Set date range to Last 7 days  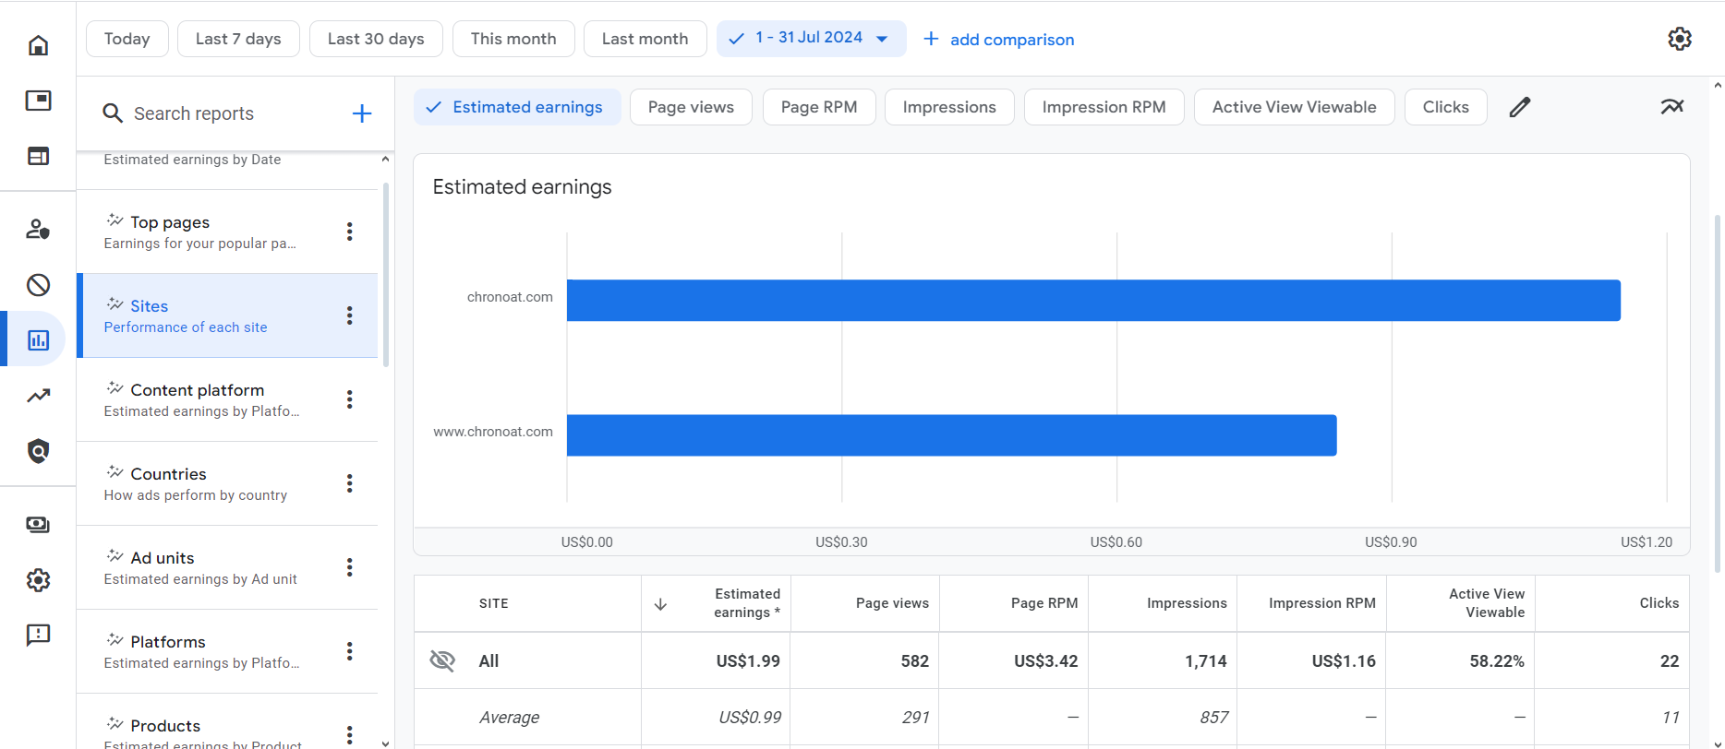point(238,39)
